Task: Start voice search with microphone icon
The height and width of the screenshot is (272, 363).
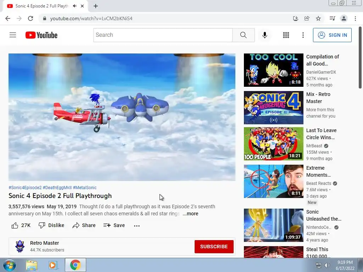Action: click(264, 35)
